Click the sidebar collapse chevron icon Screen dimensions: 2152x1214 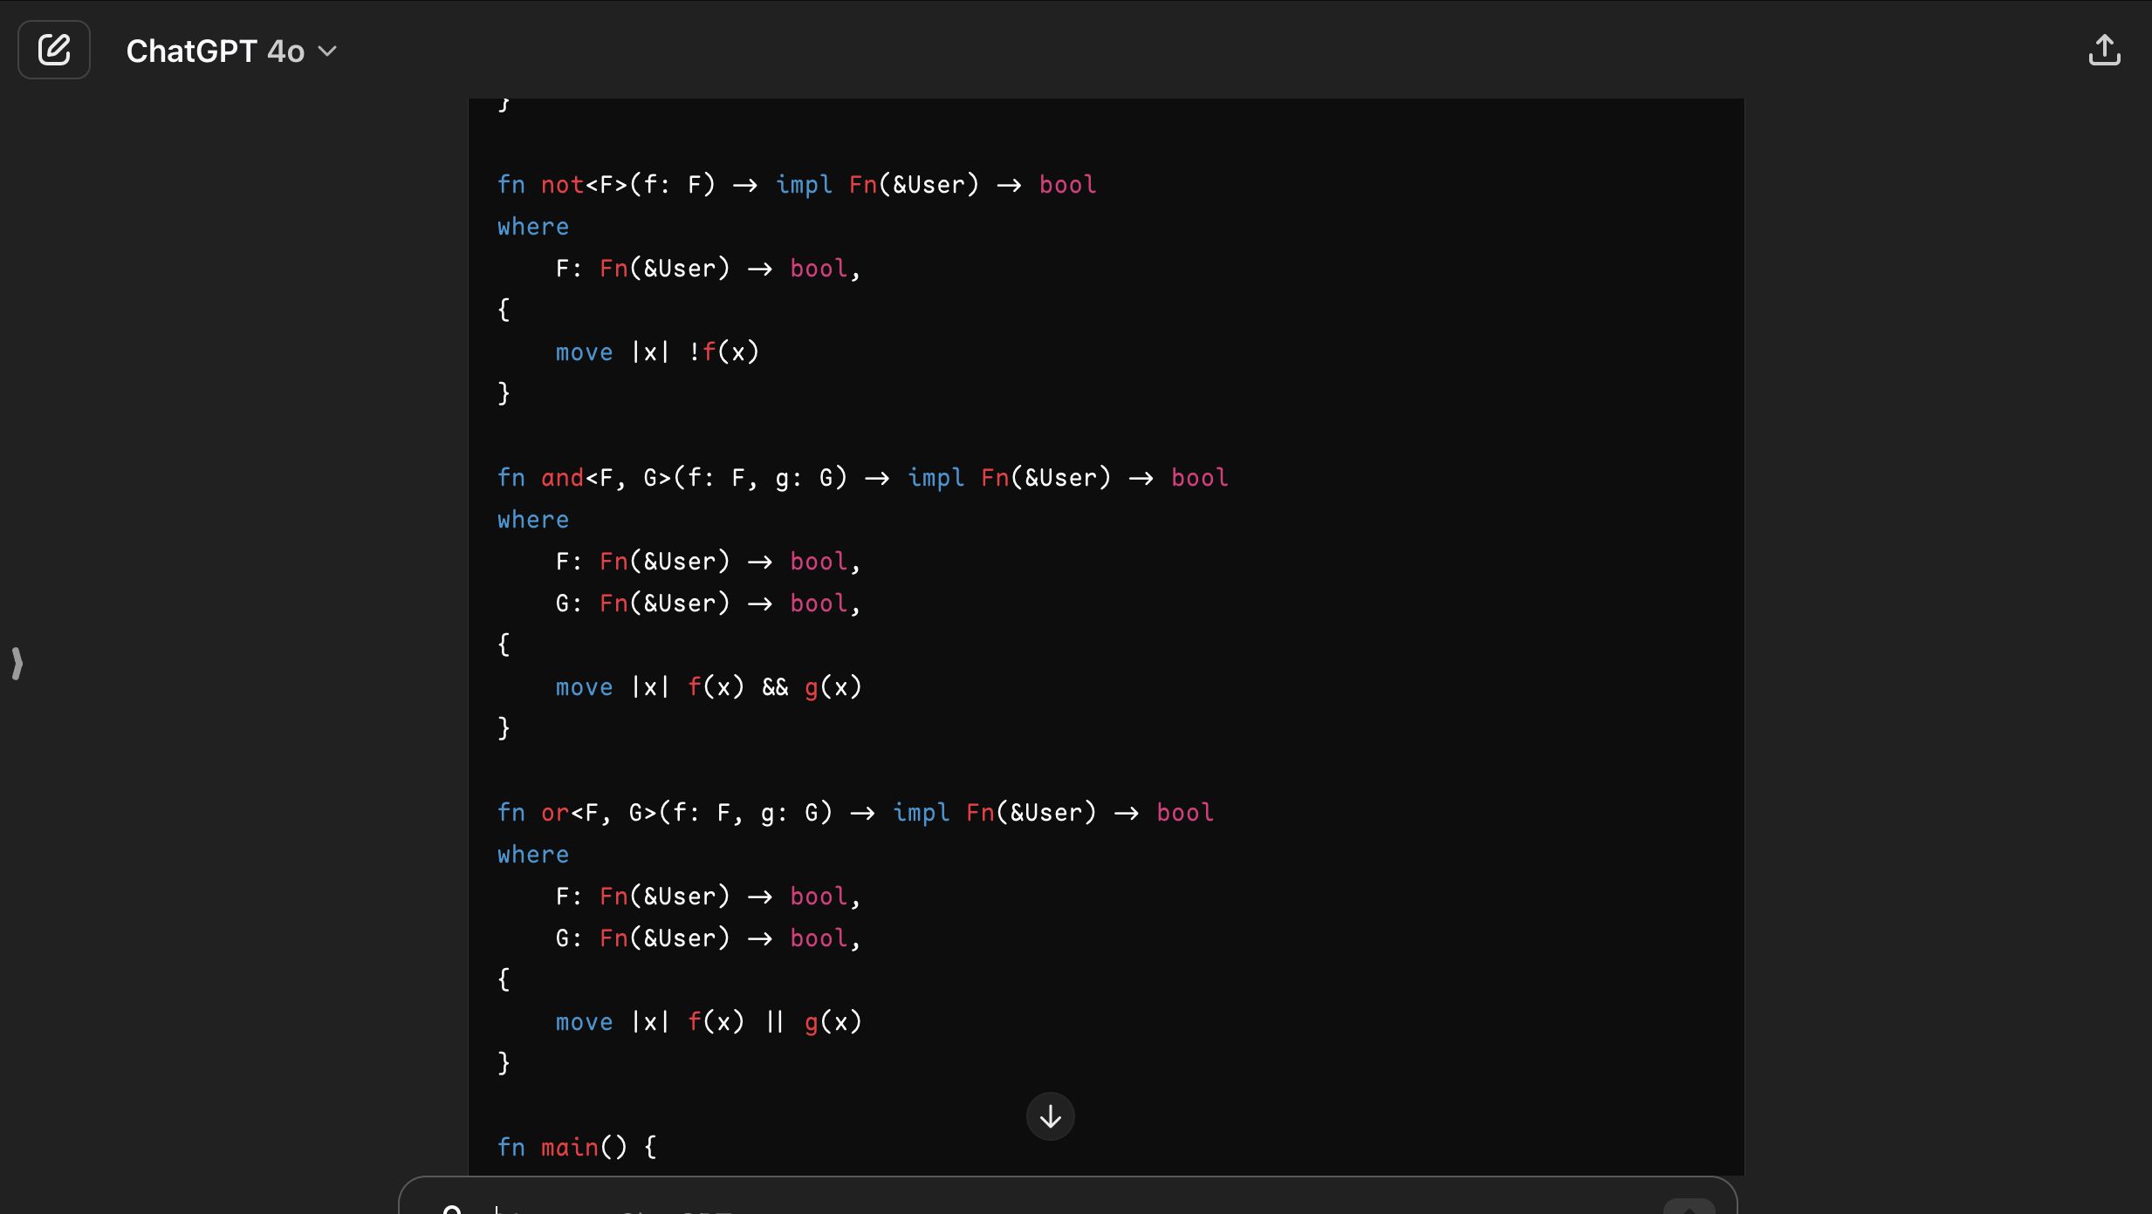(17, 663)
